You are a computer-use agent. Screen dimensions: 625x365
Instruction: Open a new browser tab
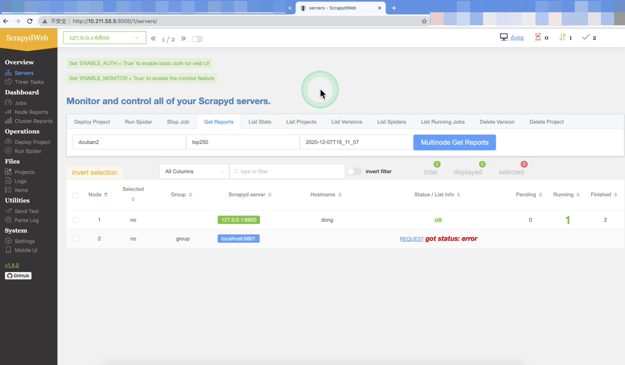tap(394, 8)
